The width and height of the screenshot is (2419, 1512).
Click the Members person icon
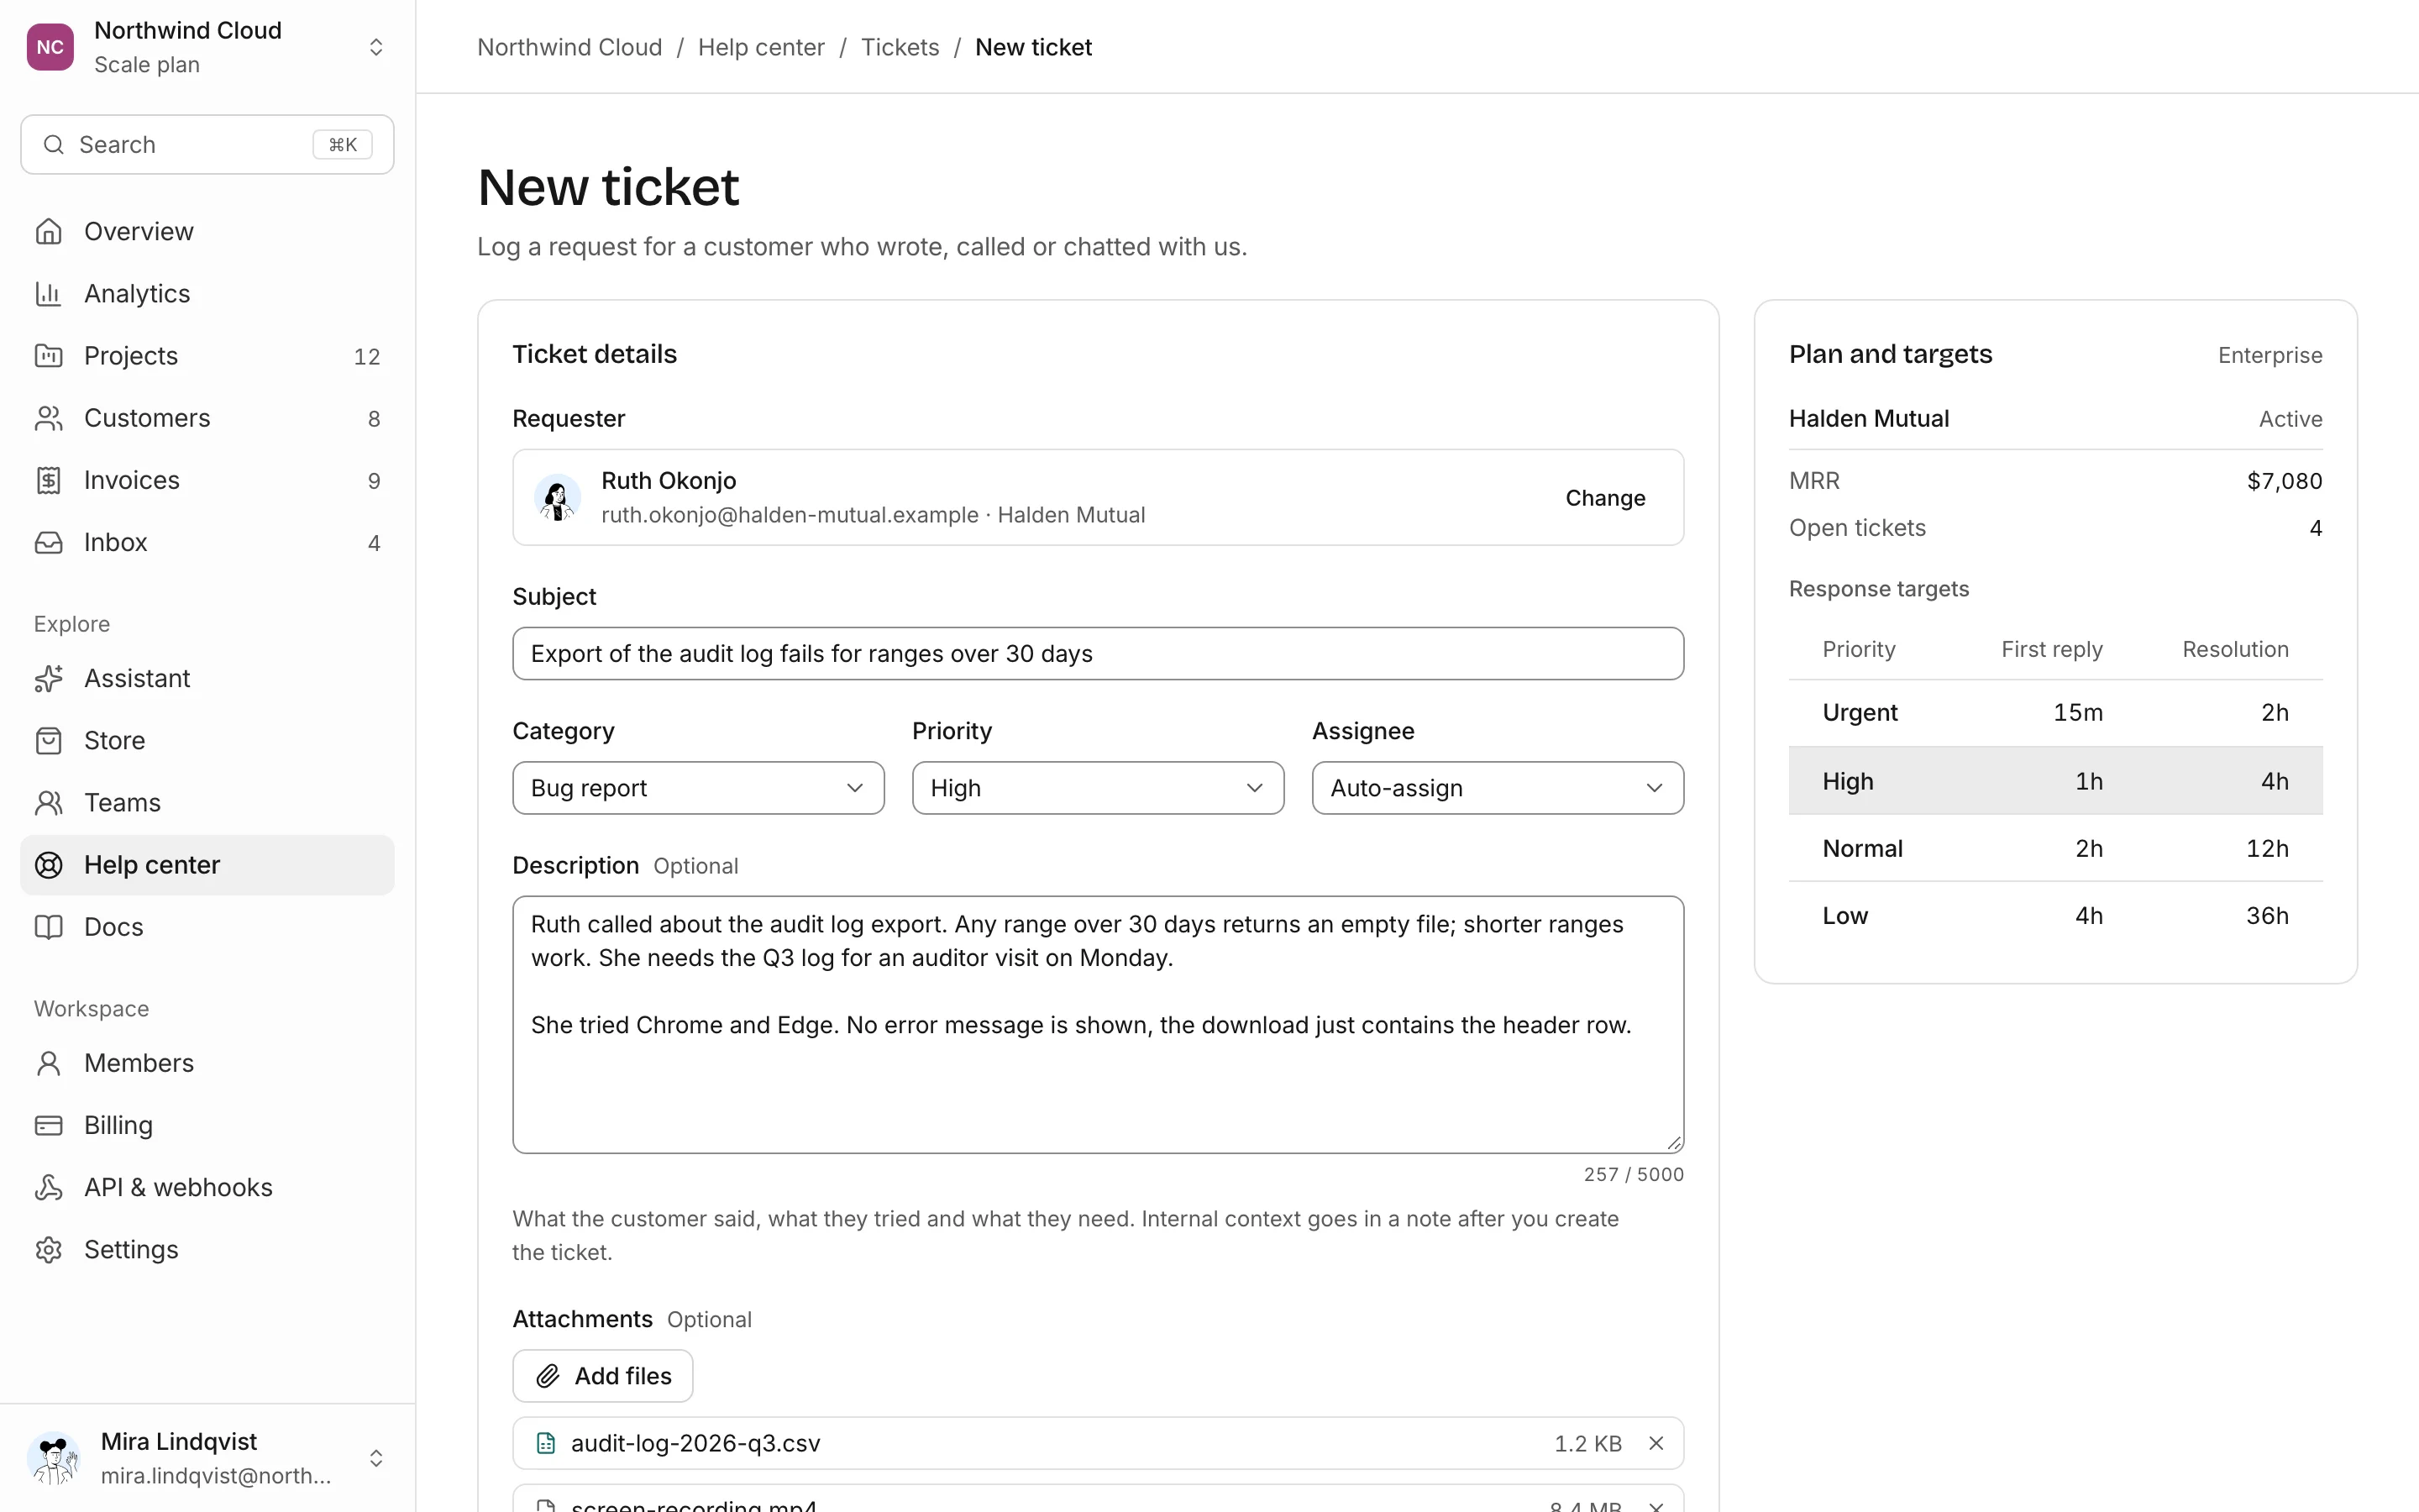click(48, 1063)
